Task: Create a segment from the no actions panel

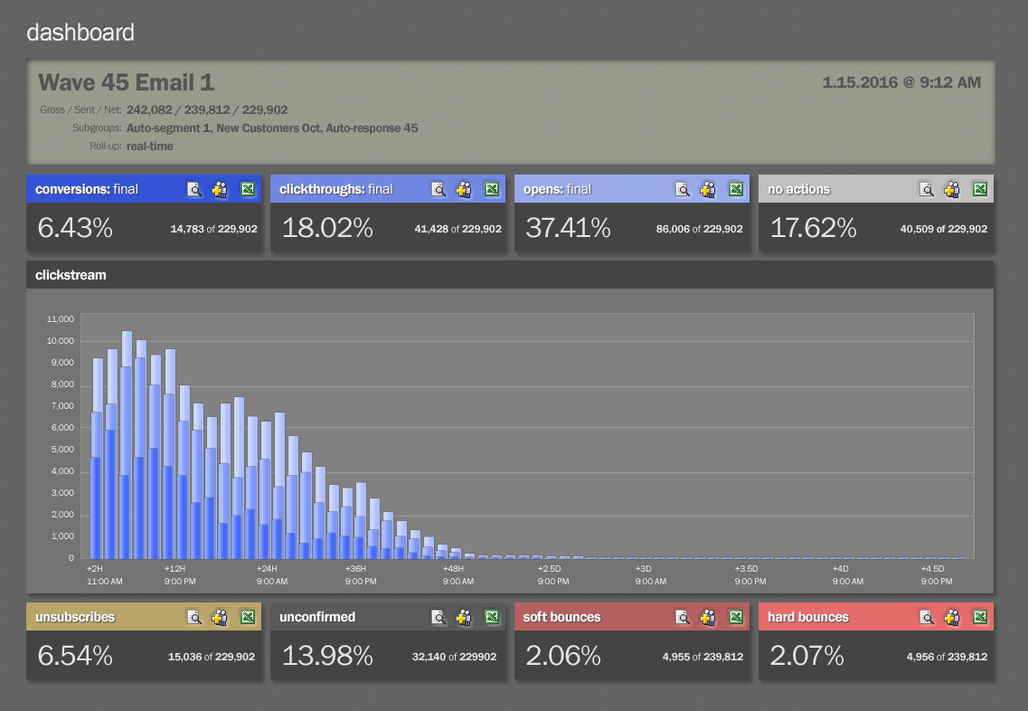Action: pos(951,190)
